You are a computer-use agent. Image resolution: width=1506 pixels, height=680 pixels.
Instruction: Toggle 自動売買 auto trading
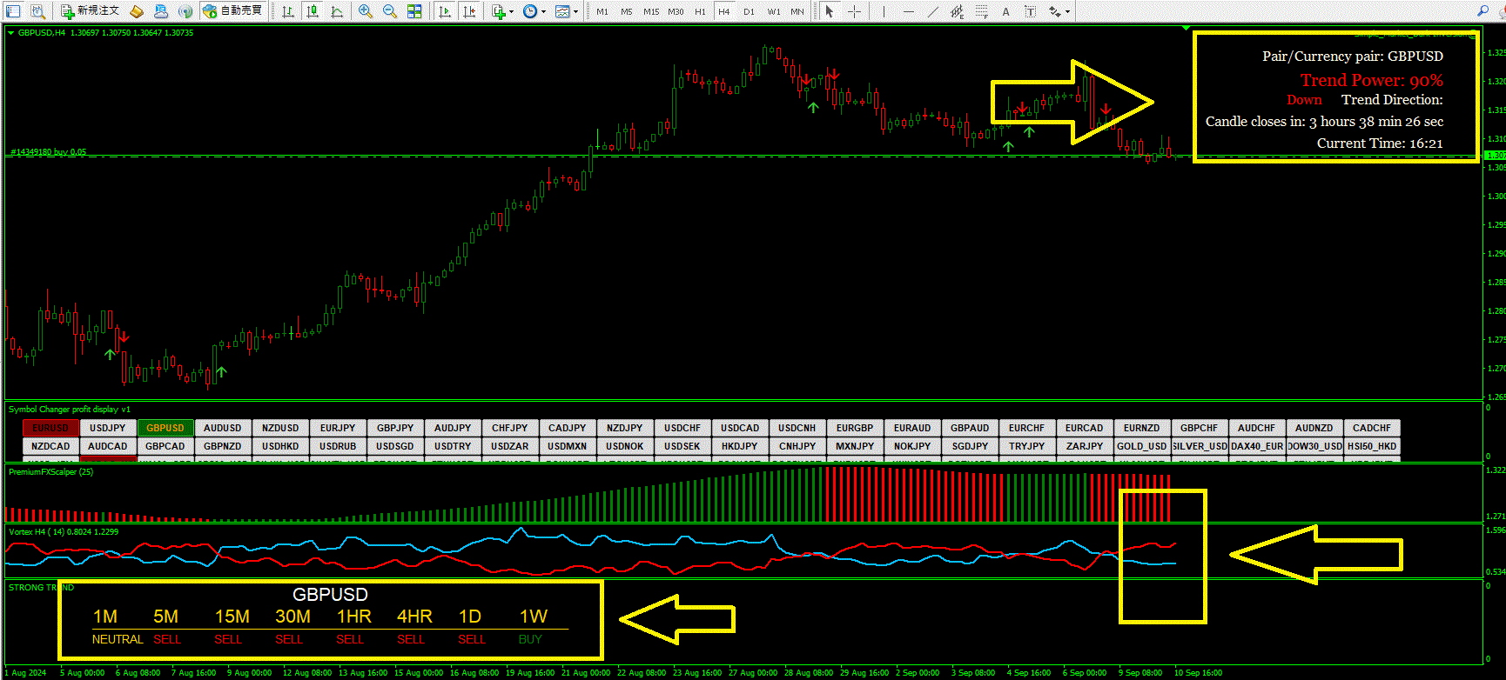(x=232, y=11)
